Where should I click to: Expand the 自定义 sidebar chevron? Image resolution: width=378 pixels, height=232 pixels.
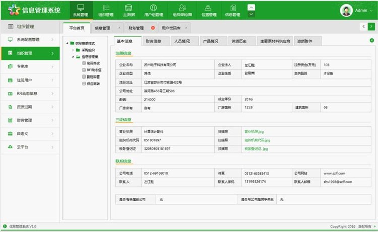tap(52, 134)
